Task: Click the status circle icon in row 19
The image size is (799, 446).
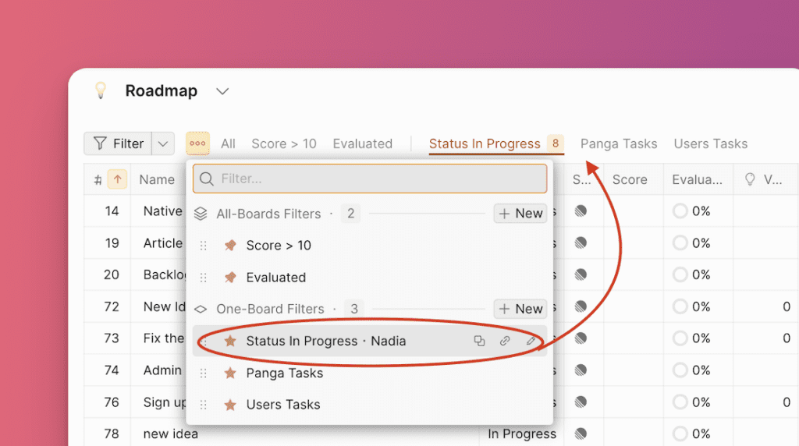Action: 581,243
